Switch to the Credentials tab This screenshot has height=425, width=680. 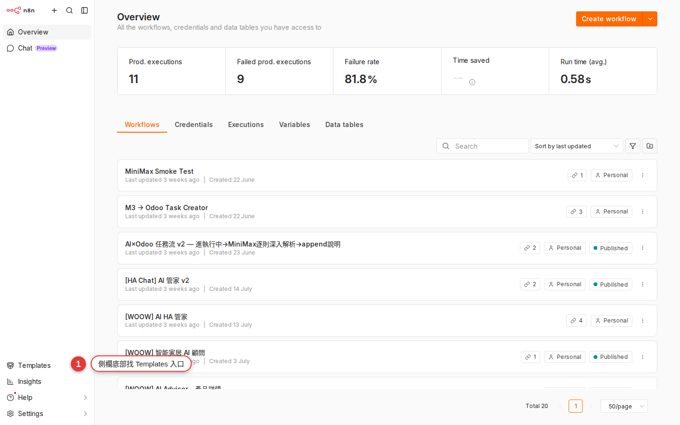point(194,125)
